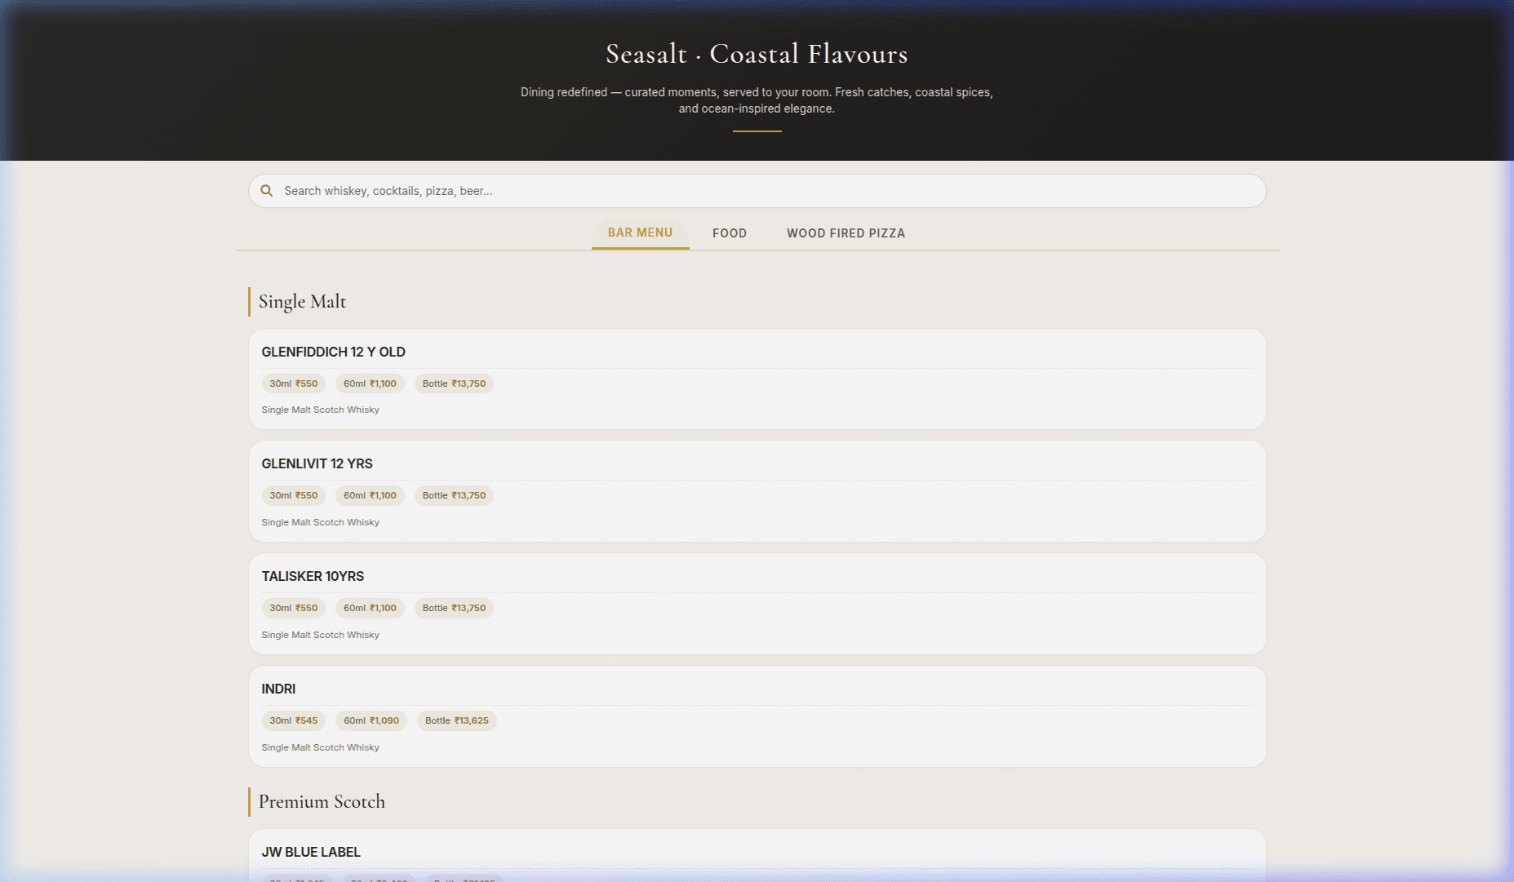This screenshot has height=882, width=1514.
Task: Select the Wood Fired Pizza tab
Action: [x=846, y=233]
